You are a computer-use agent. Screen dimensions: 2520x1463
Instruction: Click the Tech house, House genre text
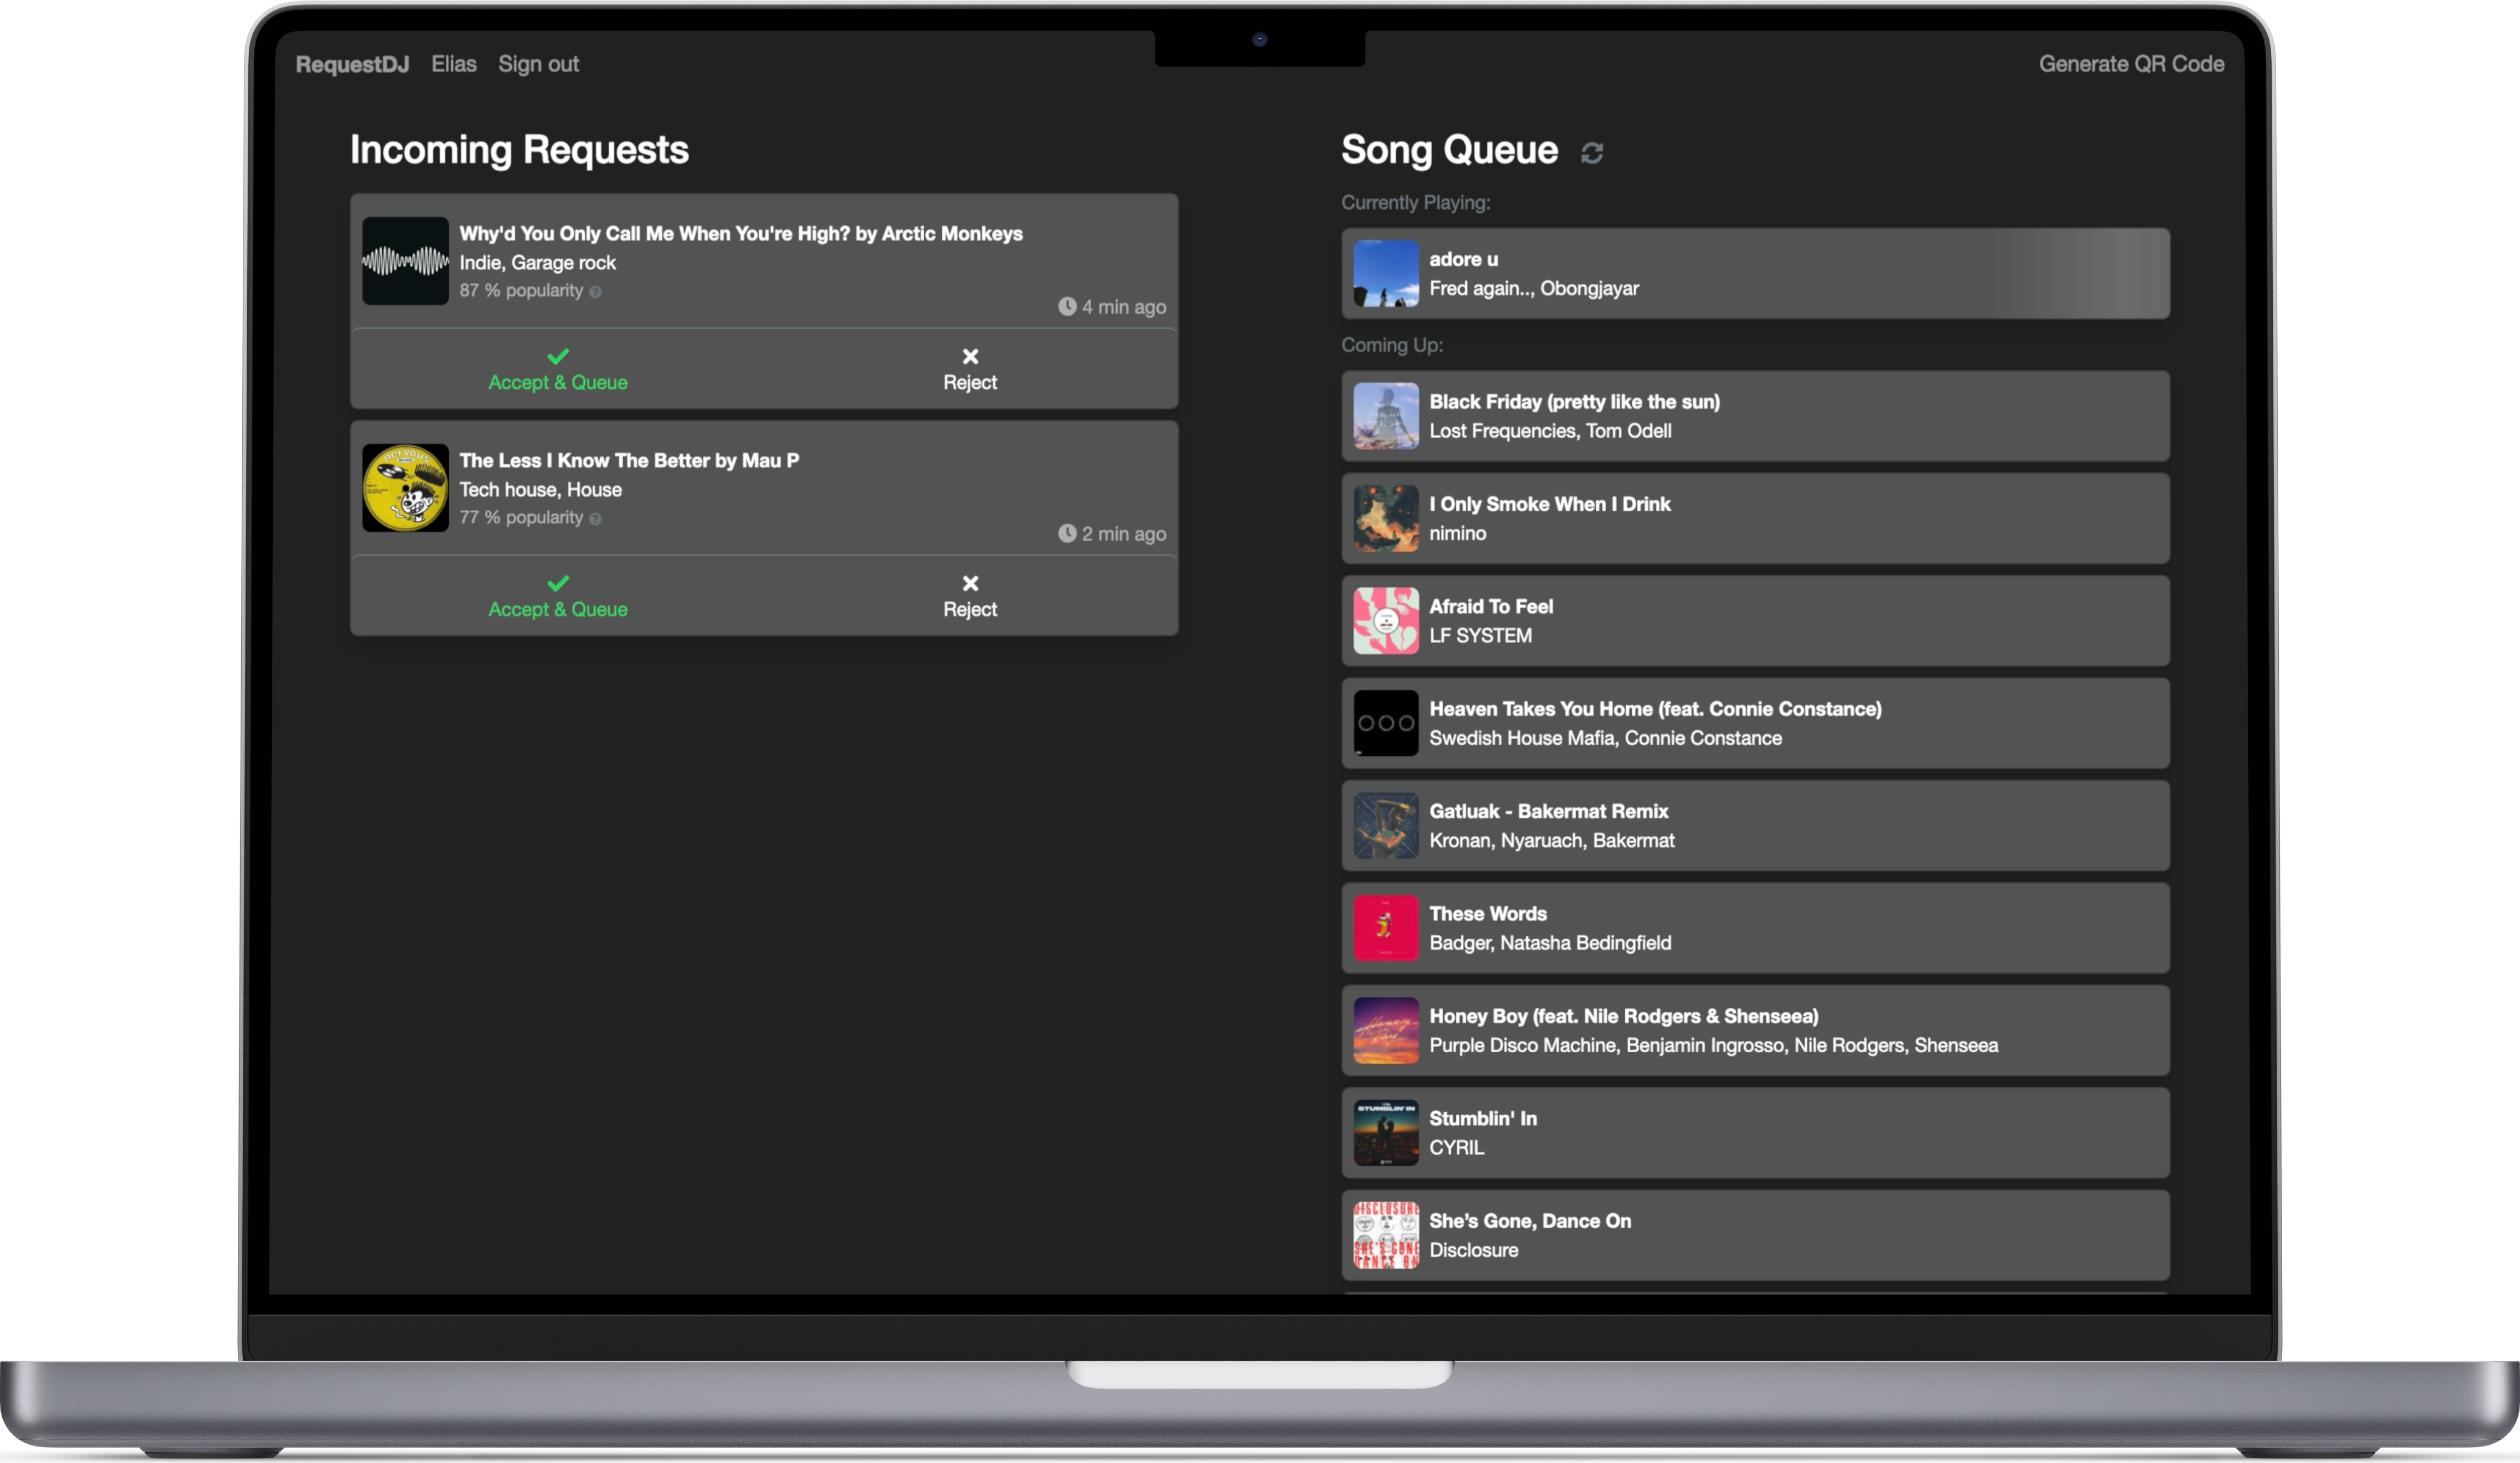540,490
